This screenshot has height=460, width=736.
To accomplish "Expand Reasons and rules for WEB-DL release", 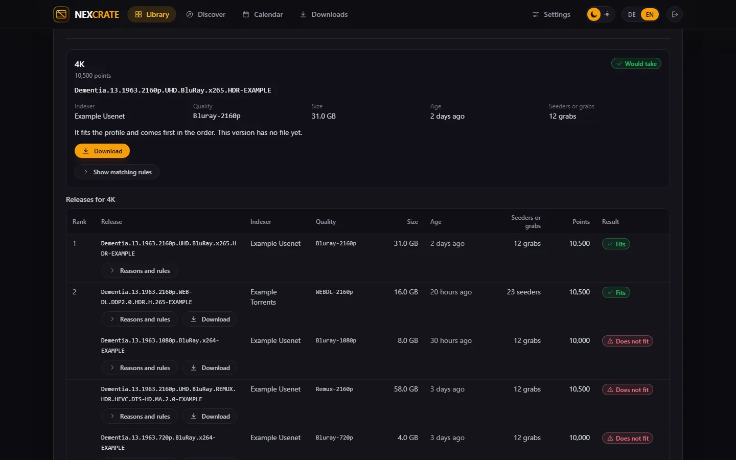I will click(140, 319).
